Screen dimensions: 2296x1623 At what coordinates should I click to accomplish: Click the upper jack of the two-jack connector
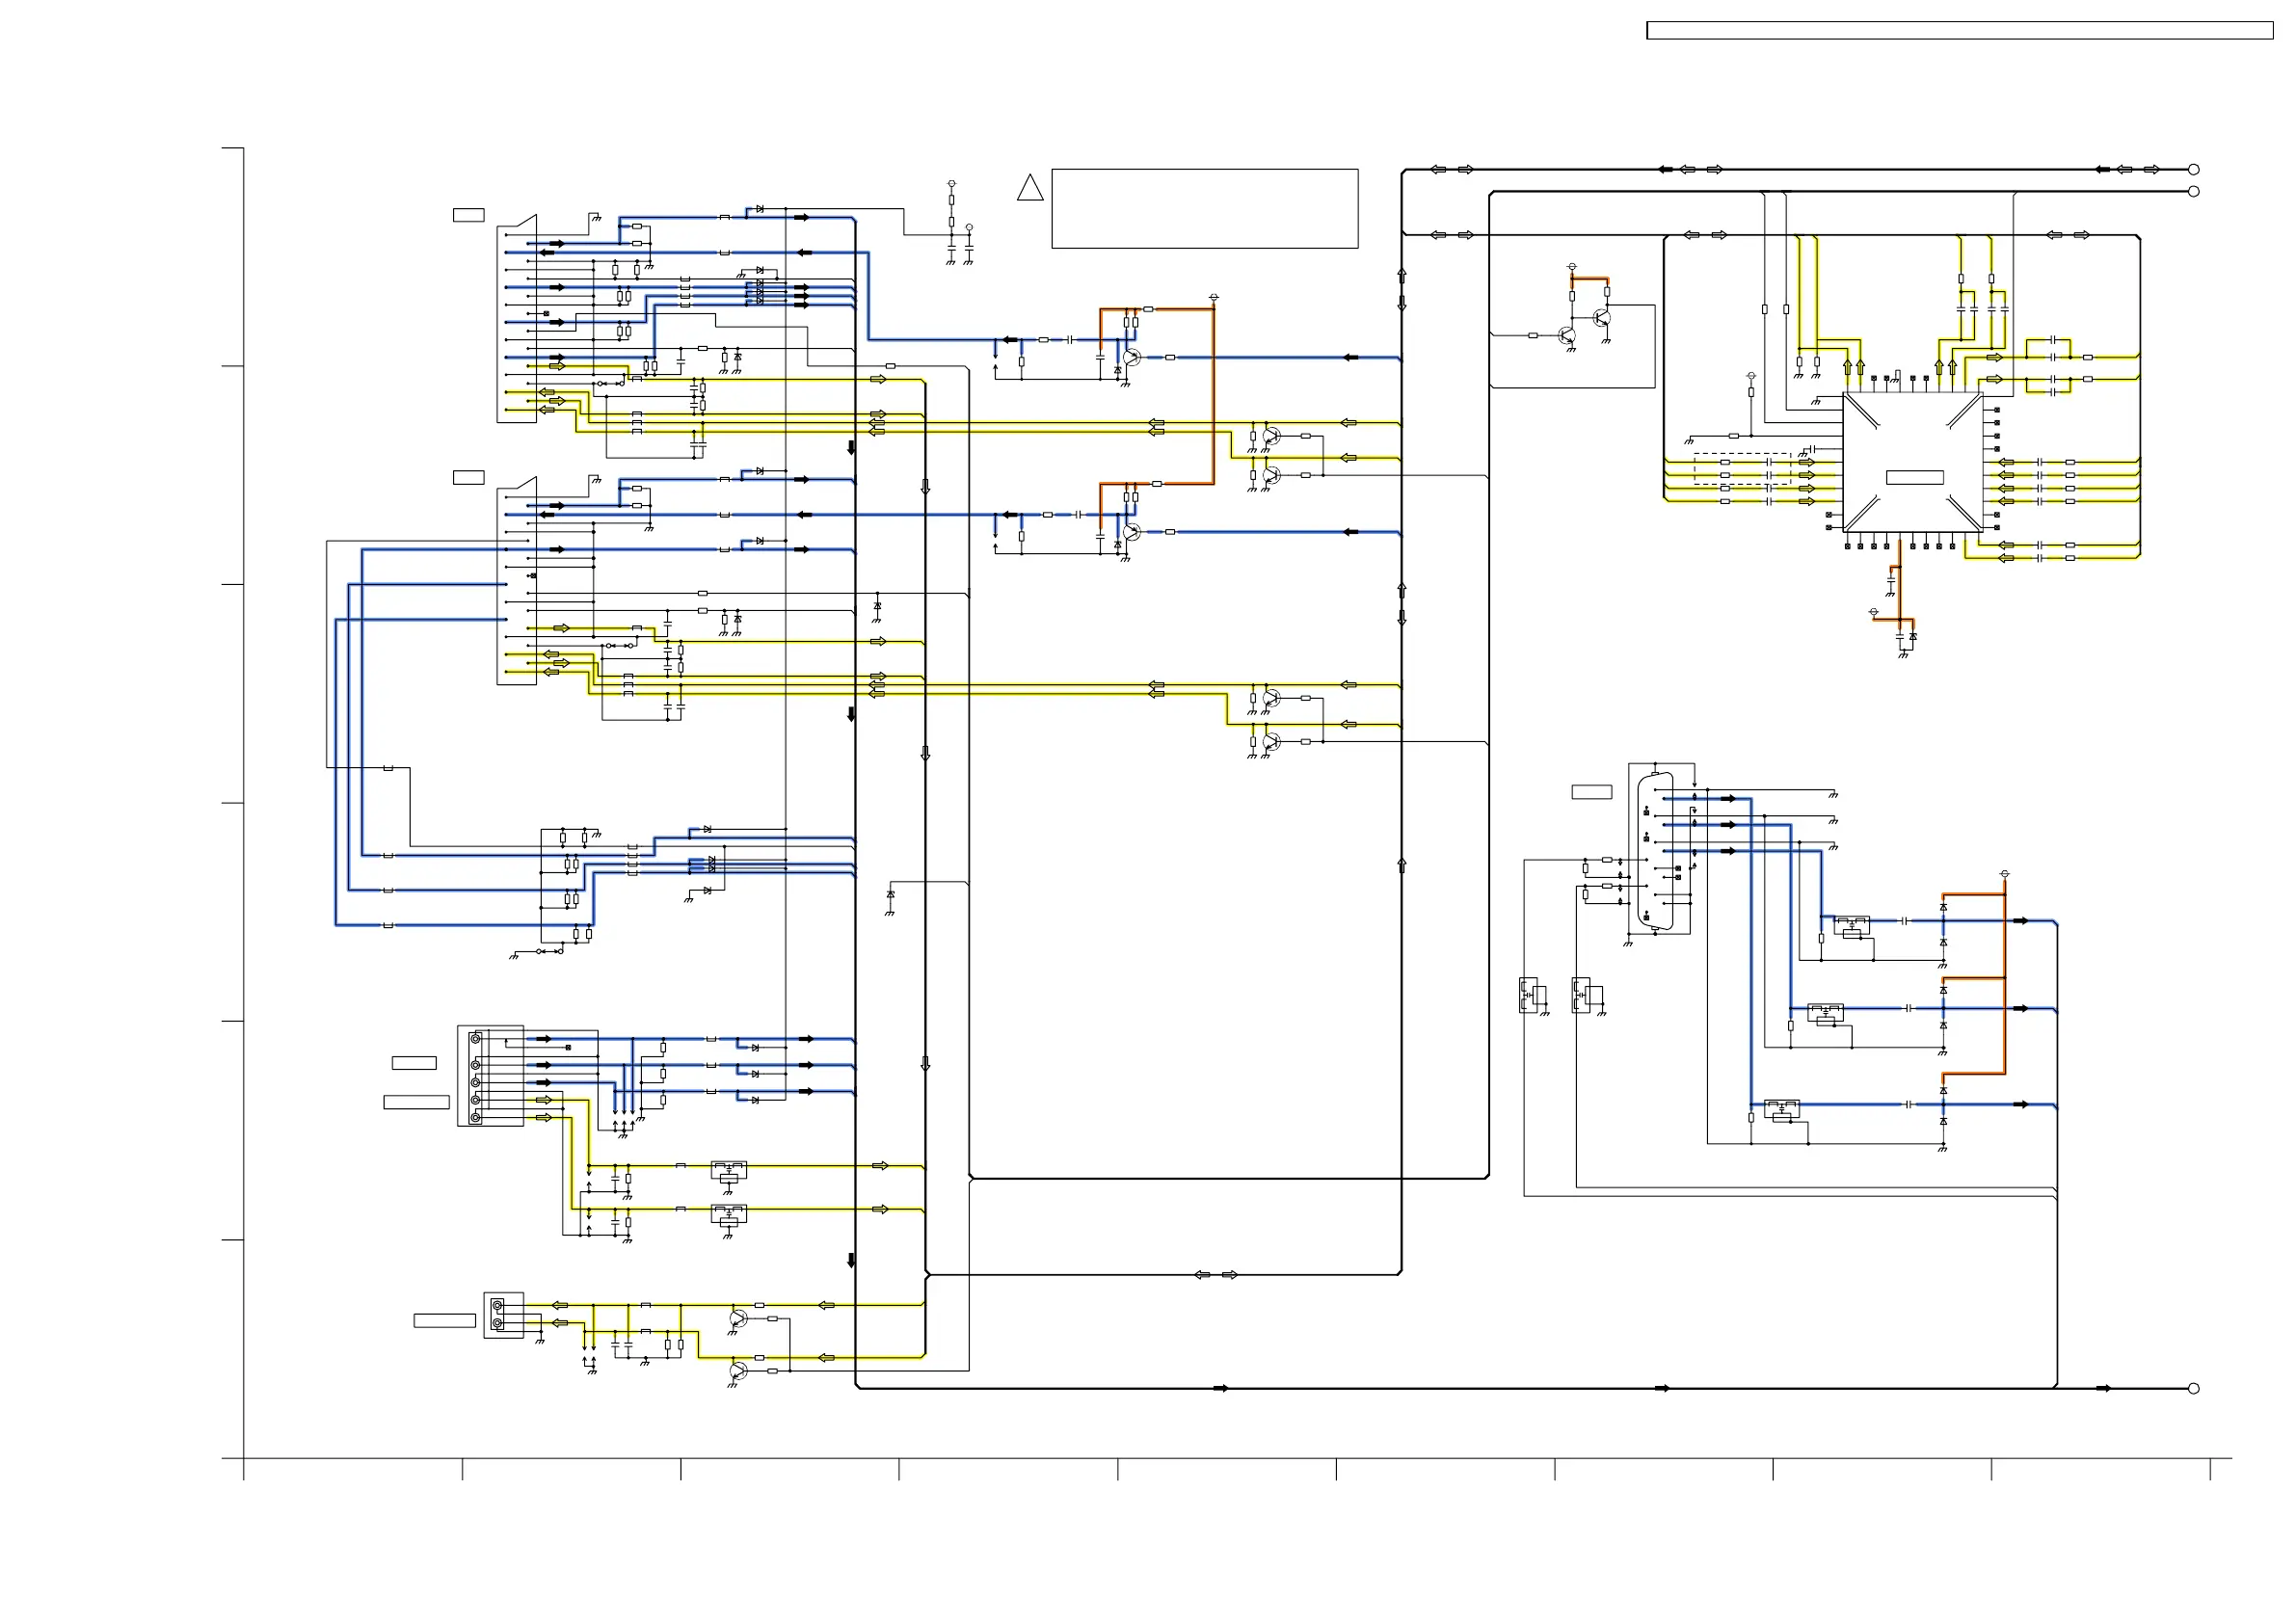(x=497, y=1305)
